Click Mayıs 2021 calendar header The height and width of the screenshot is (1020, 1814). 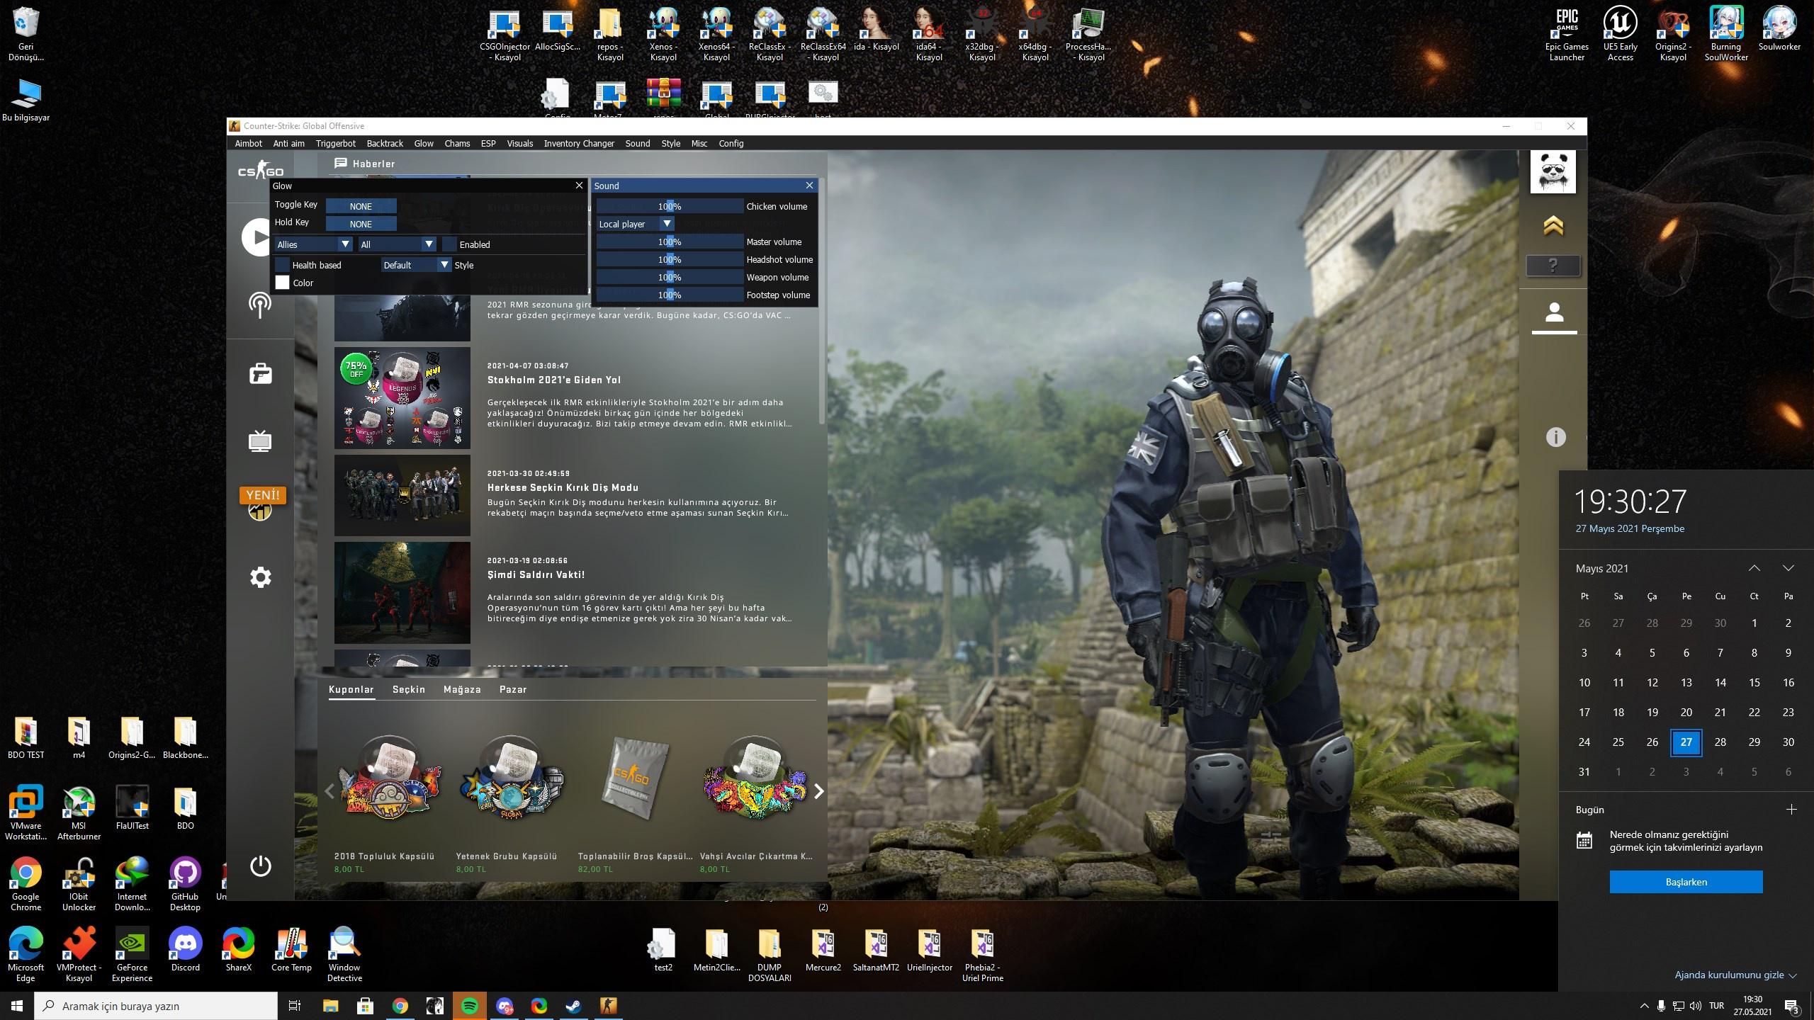point(1602,569)
